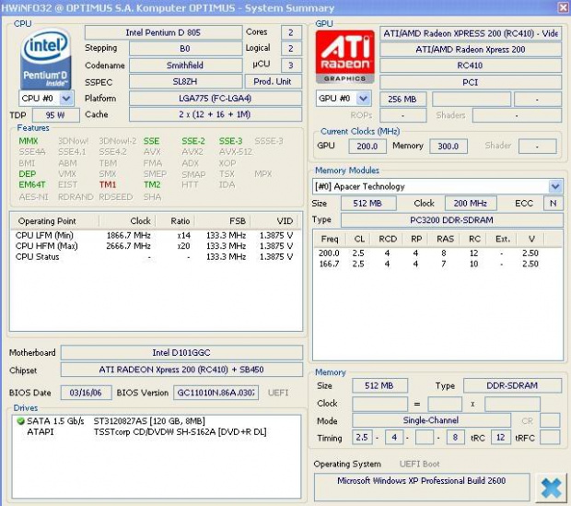
Task: Click the BIOS Version GC11010N field
Action: click(x=216, y=393)
